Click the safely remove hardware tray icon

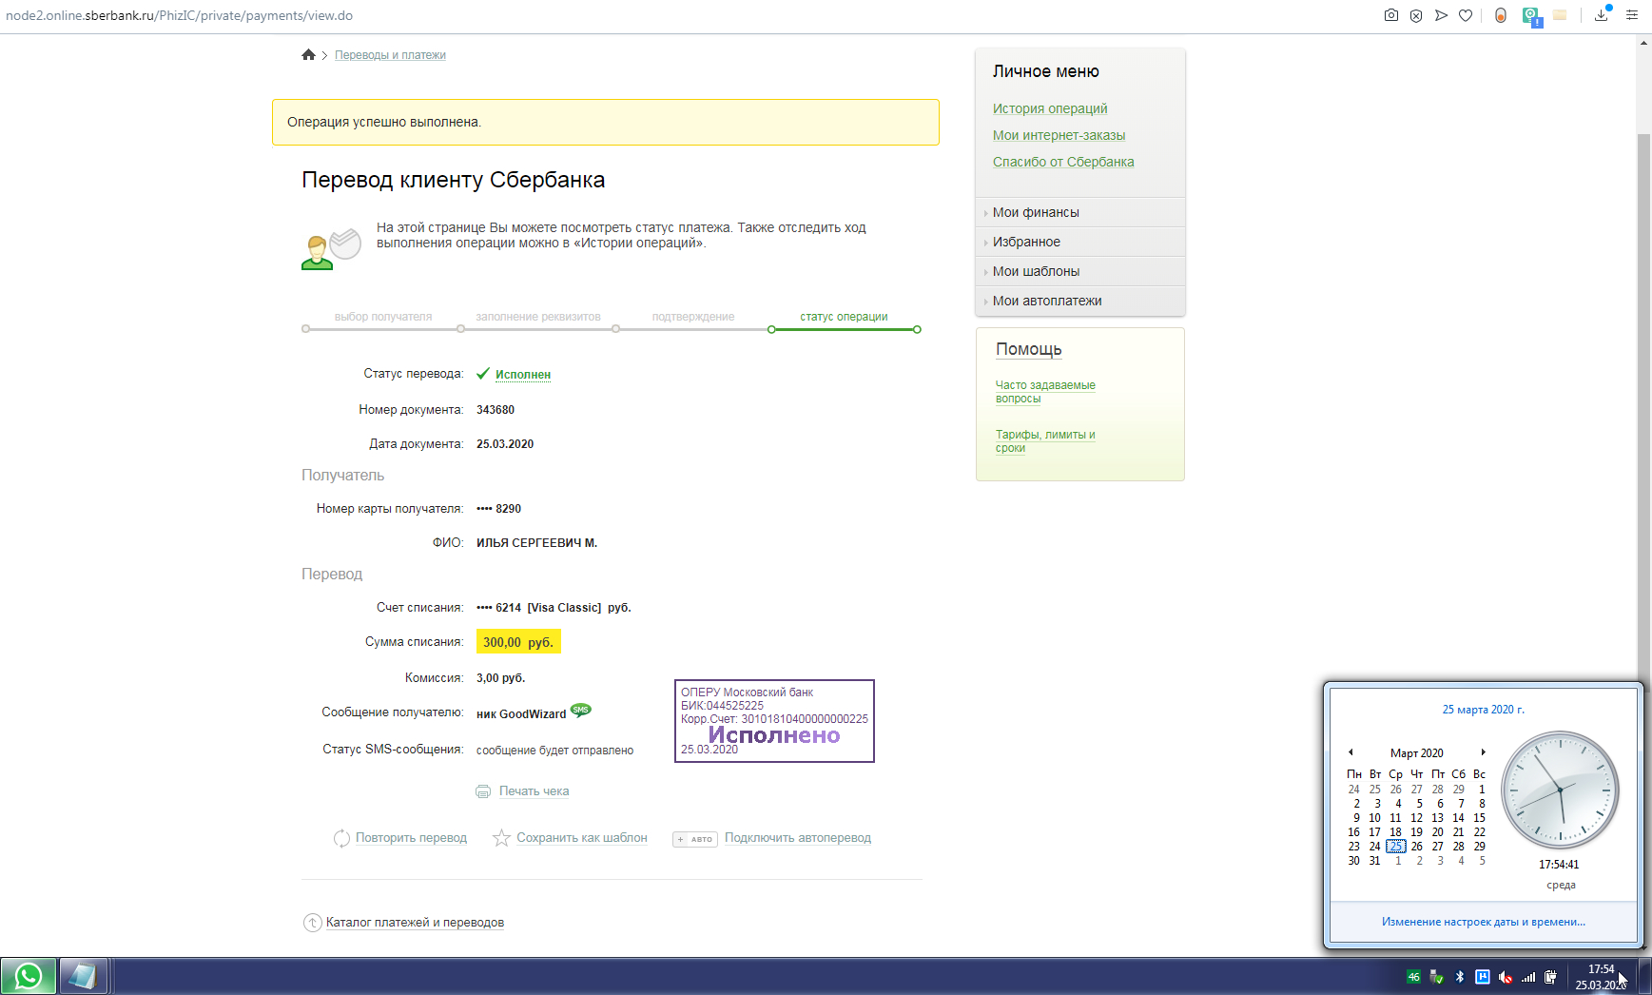[1436, 977]
